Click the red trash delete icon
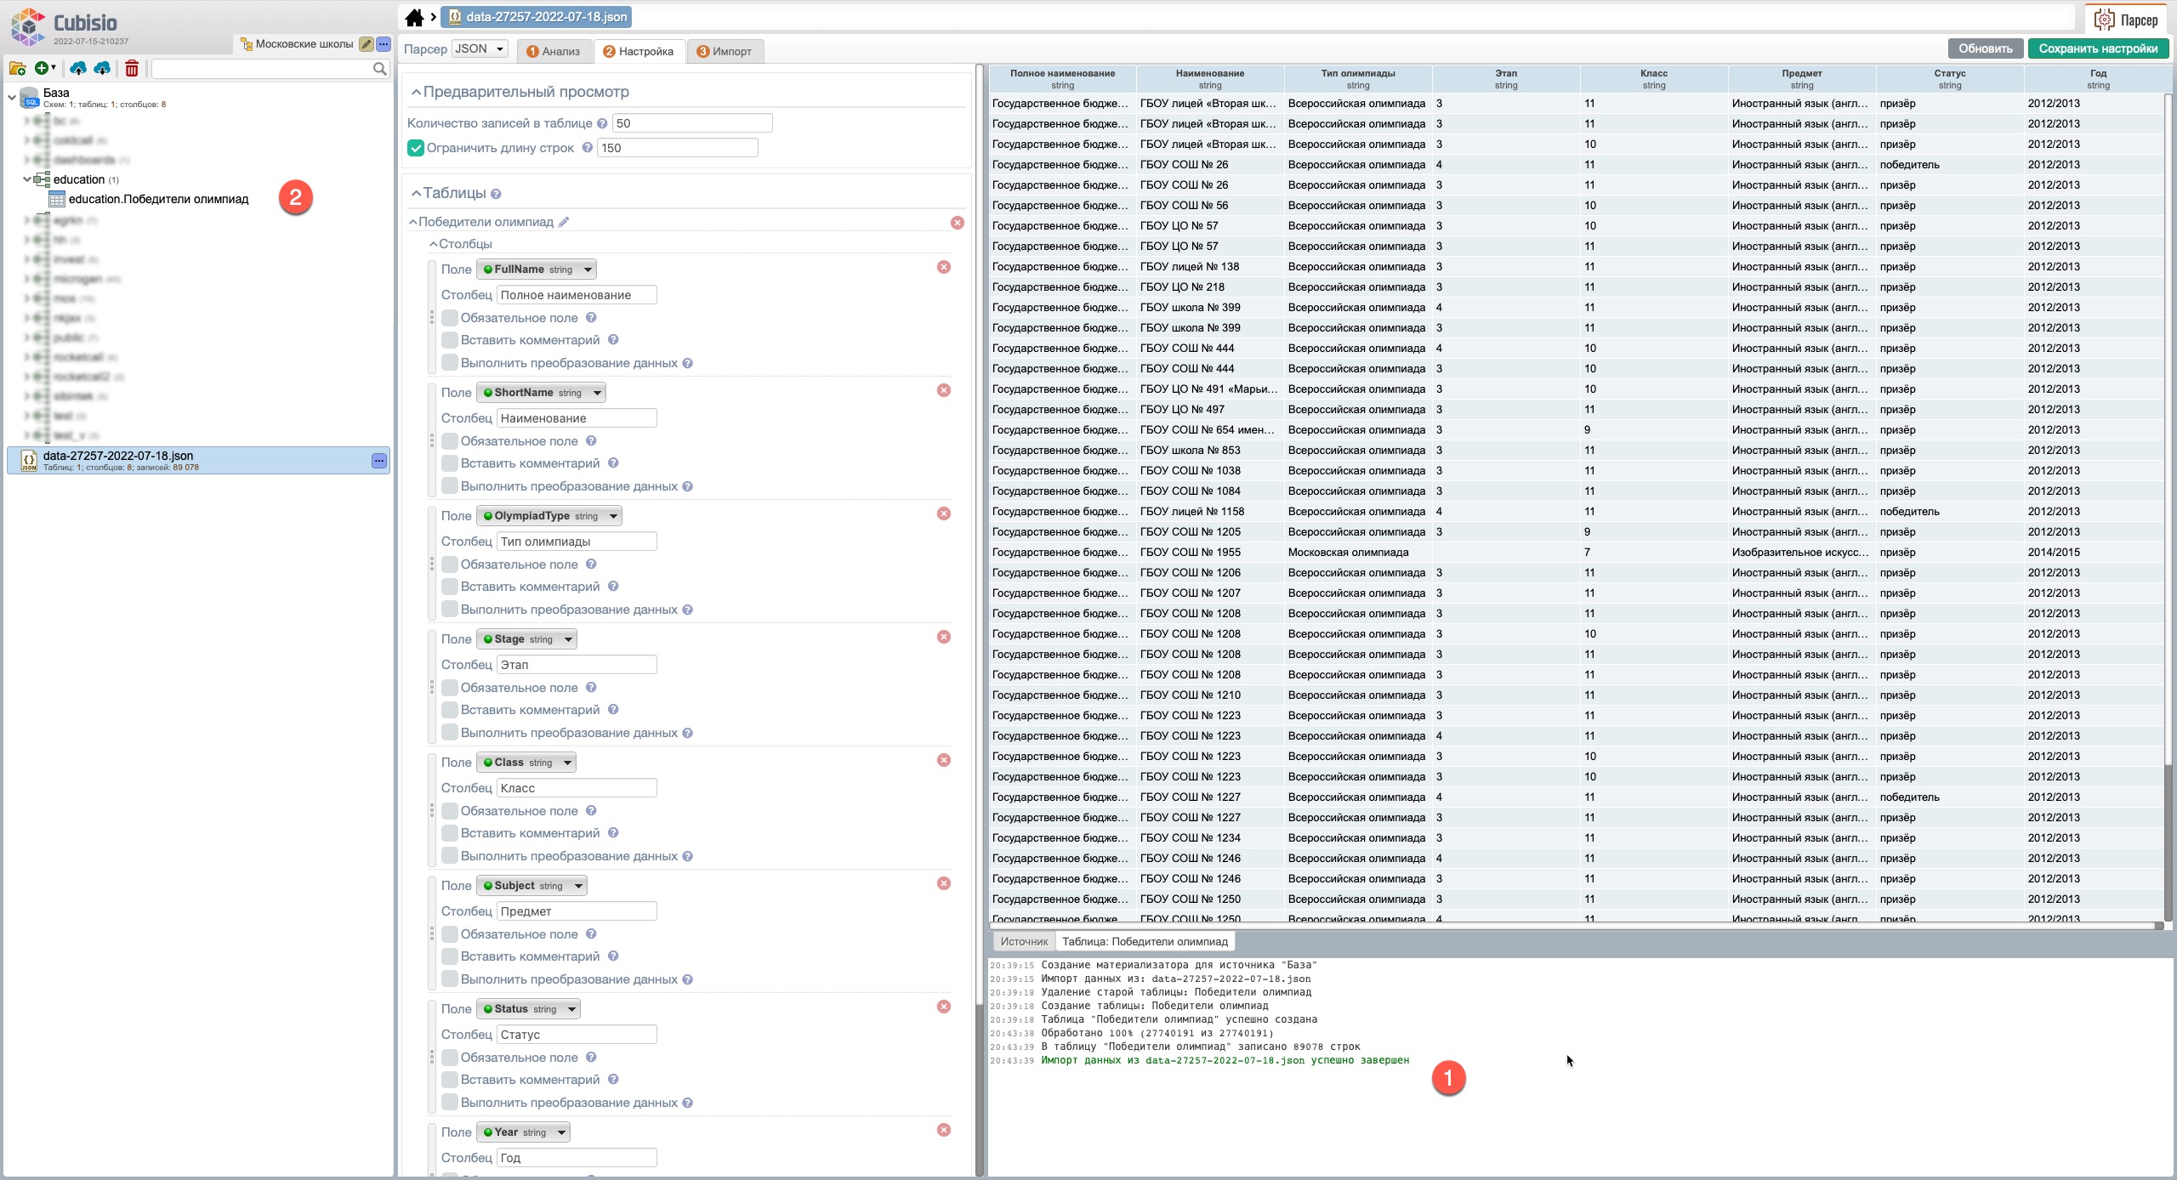This screenshot has width=2177, height=1180. 132,69
